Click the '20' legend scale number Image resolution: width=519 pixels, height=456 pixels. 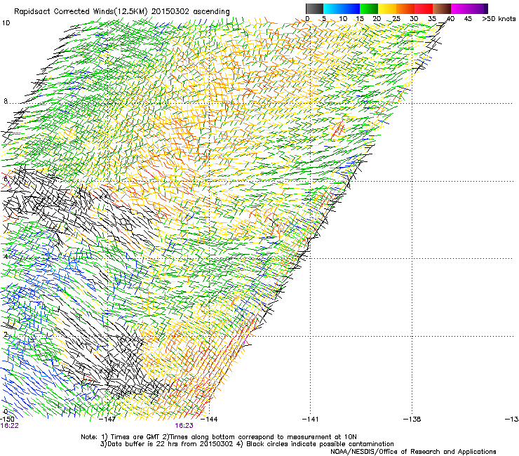click(x=377, y=19)
